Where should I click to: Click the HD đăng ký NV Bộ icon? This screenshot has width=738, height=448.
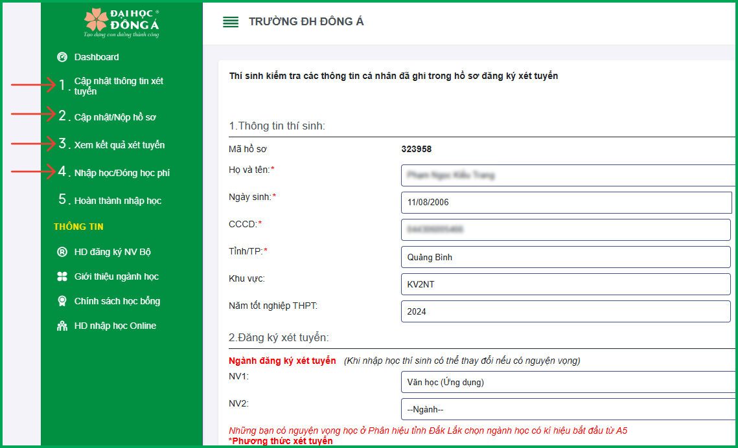point(62,252)
